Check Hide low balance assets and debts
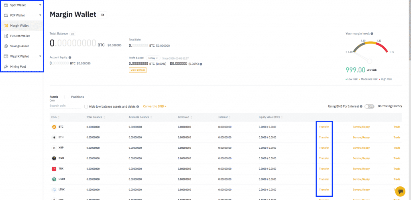This screenshot has width=411, height=200. pos(86,106)
